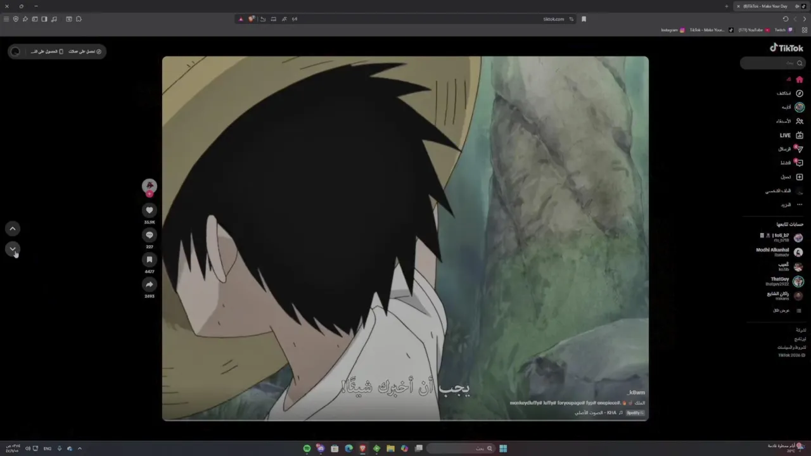Open the Twitch bookmark
This screenshot has width=811, height=456.
point(783,30)
